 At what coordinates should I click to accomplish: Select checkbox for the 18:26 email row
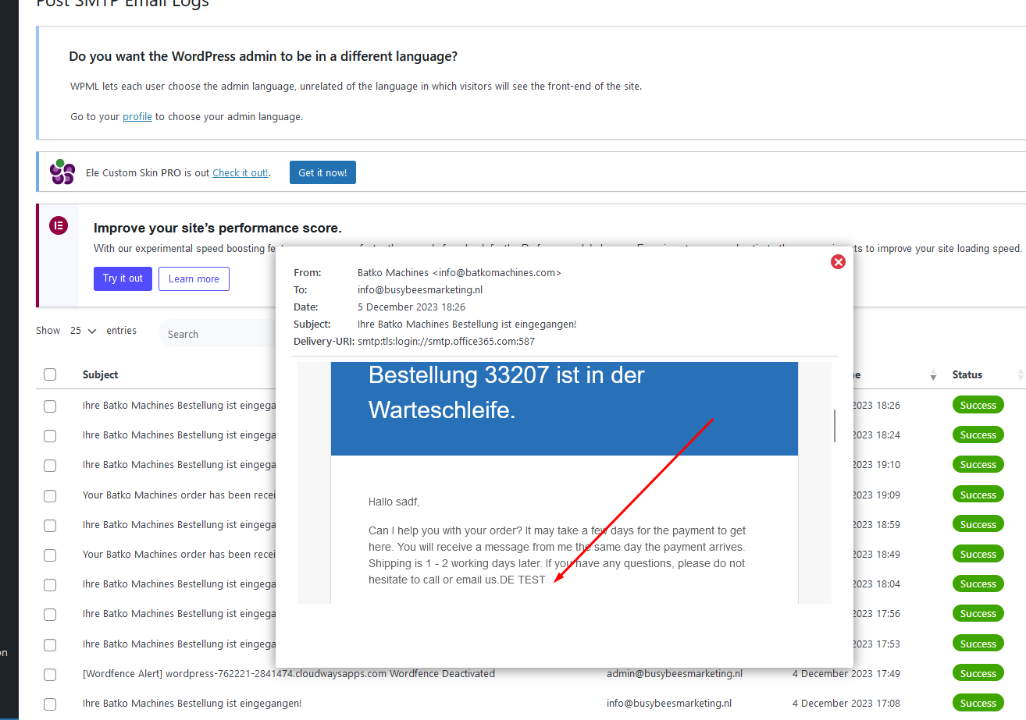click(50, 406)
